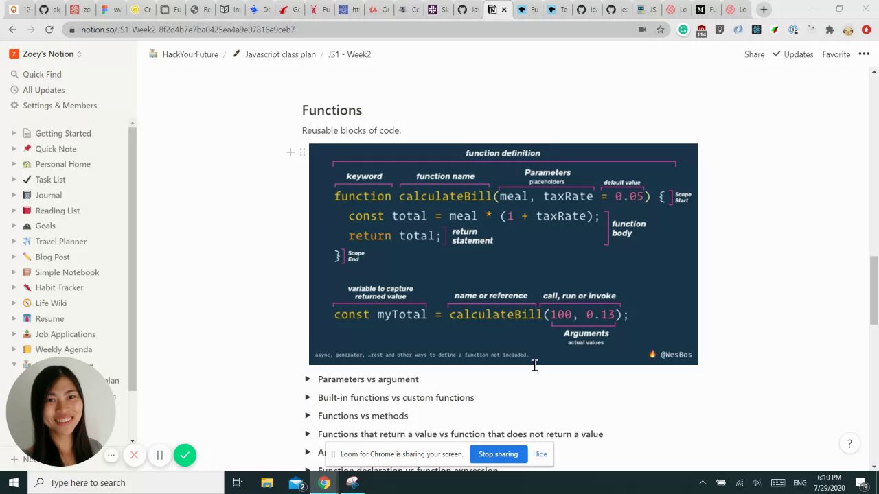Viewport: 879px width, 494px height.
Task: Toggle open Functions that return a value block
Action: (308, 434)
